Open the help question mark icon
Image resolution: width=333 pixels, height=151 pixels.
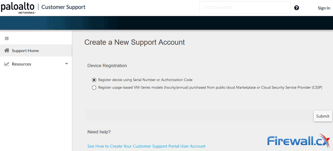[296, 8]
